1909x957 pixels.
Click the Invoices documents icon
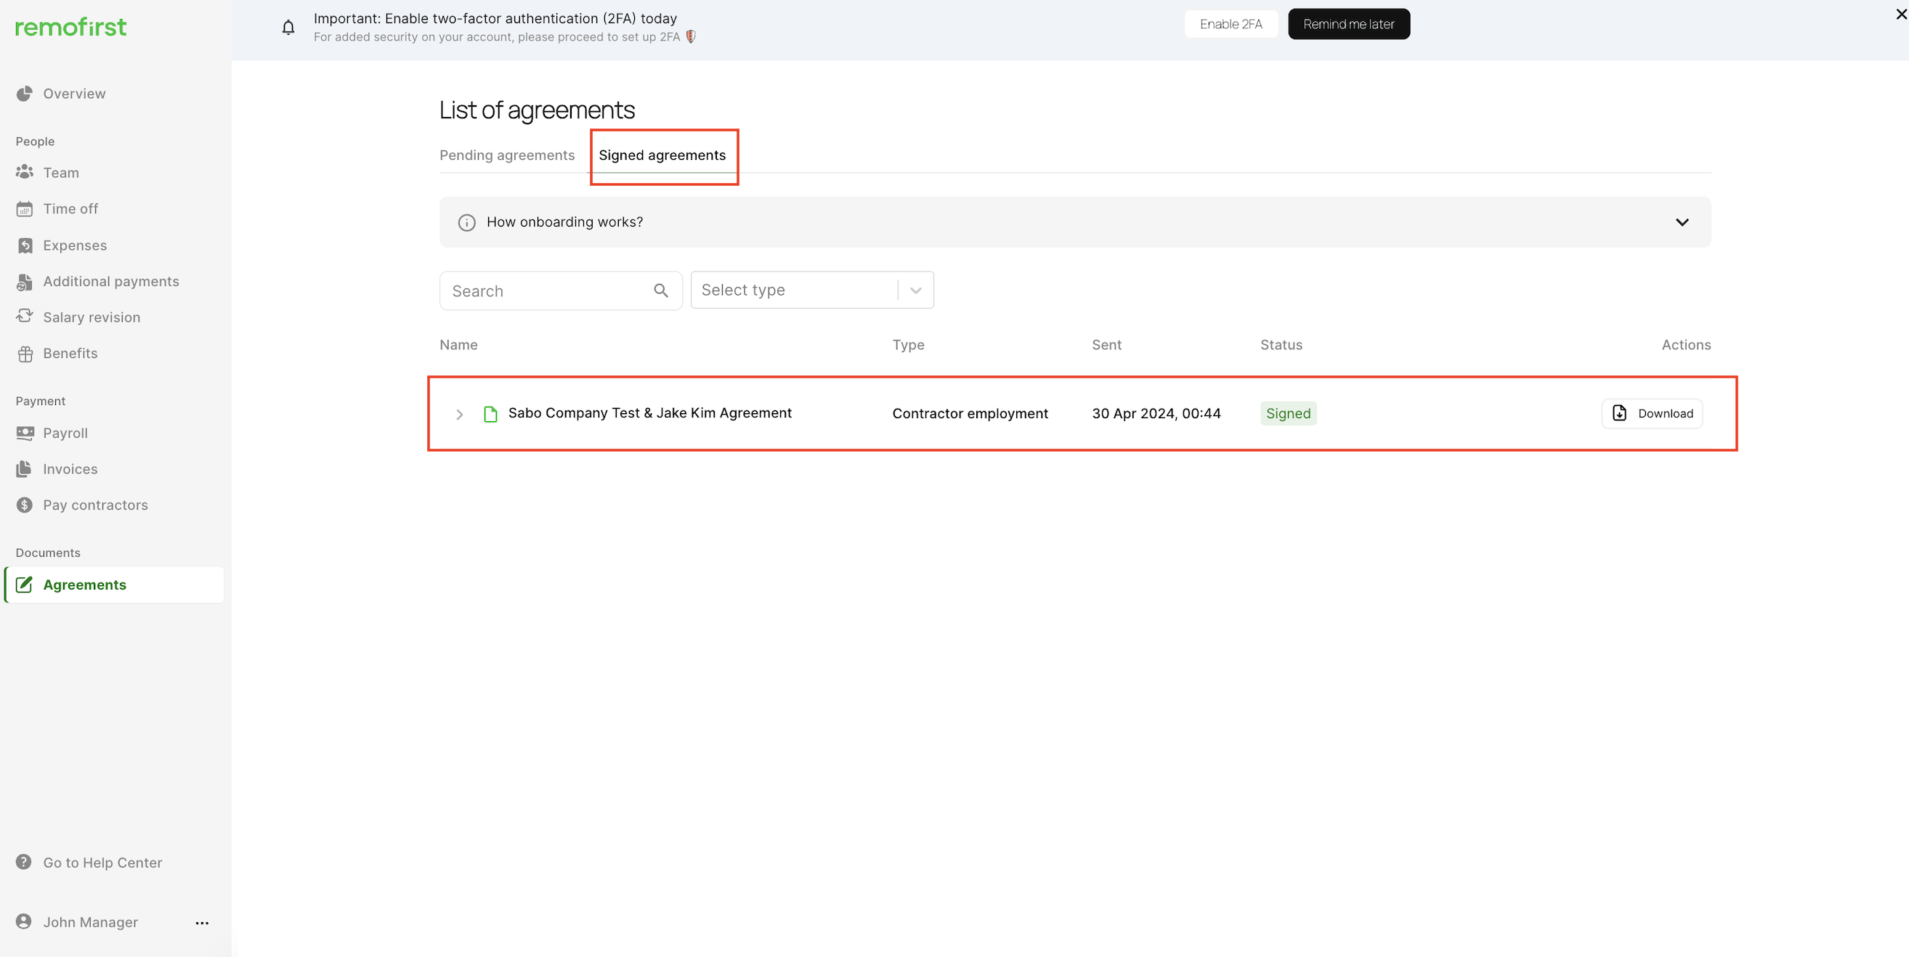point(25,469)
